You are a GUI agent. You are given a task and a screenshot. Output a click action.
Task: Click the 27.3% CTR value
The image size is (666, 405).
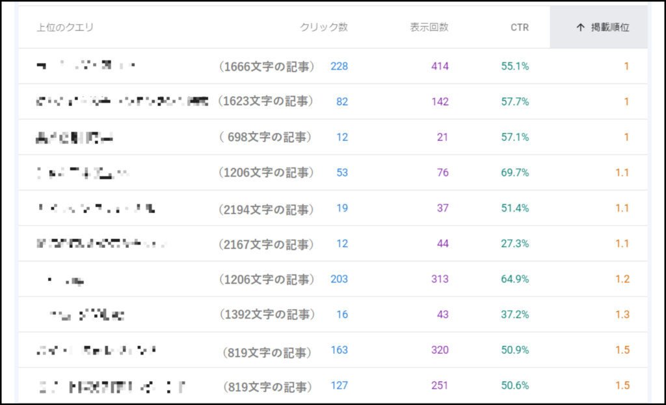coord(514,243)
